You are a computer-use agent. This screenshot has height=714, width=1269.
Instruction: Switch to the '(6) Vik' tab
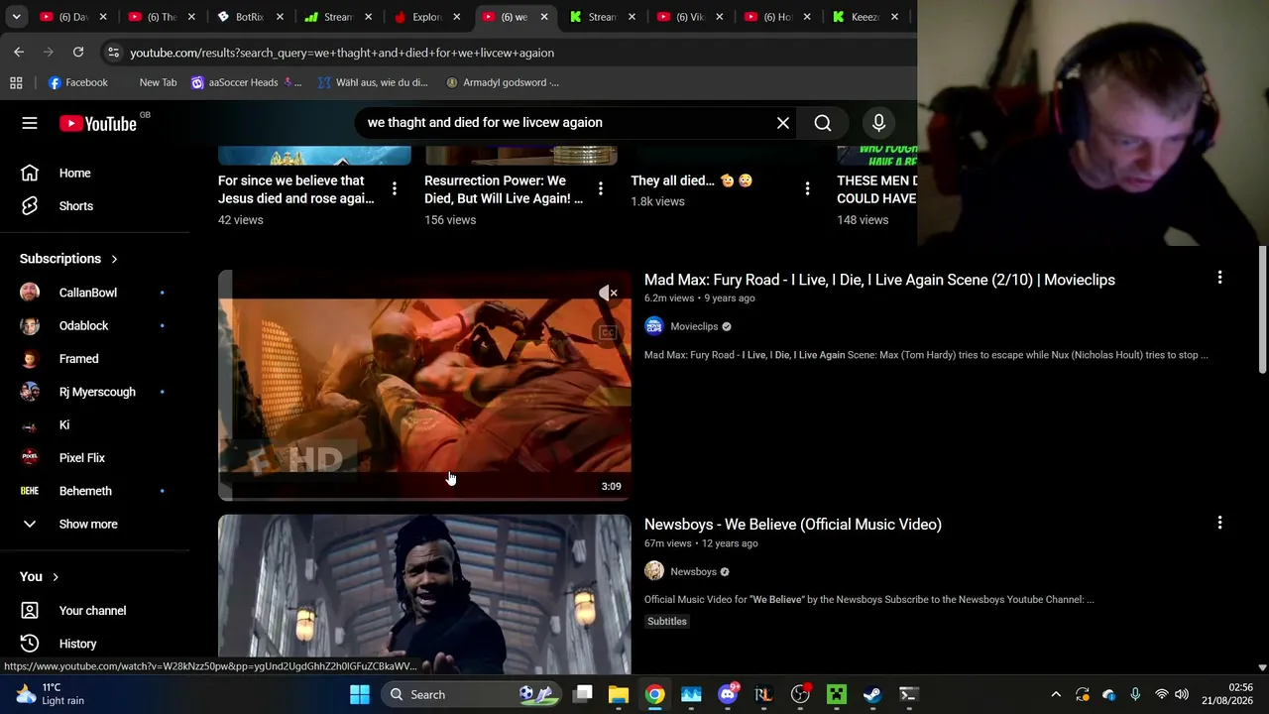(691, 17)
